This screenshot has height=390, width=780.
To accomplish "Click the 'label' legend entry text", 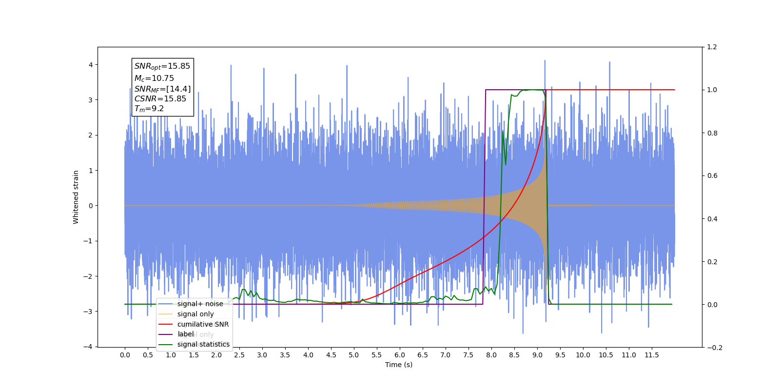I will [x=185, y=334].
